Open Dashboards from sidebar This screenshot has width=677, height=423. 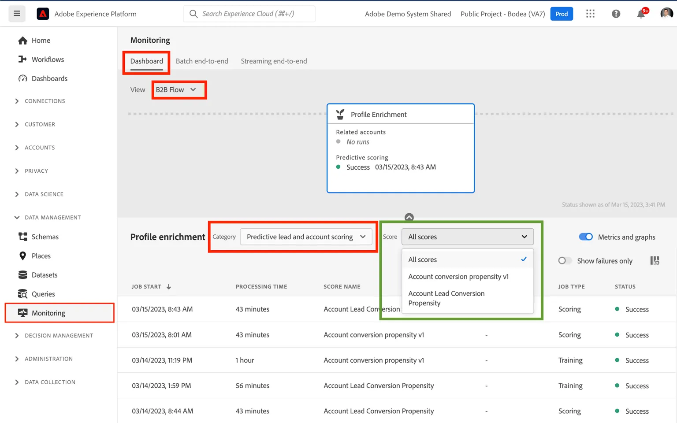pyautogui.click(x=43, y=78)
